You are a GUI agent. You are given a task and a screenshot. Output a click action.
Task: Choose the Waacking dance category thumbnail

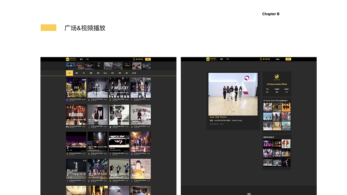[x=127, y=66]
